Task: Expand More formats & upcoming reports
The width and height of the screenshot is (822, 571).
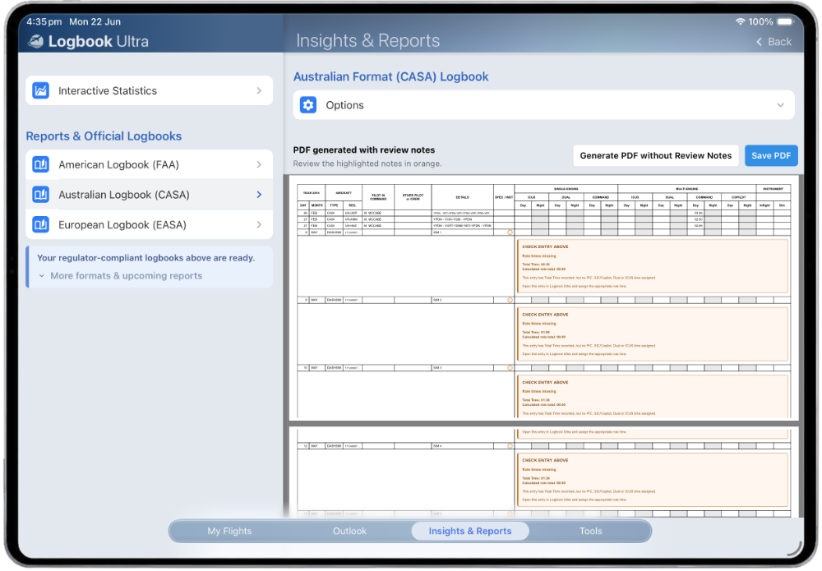Action: [x=120, y=276]
